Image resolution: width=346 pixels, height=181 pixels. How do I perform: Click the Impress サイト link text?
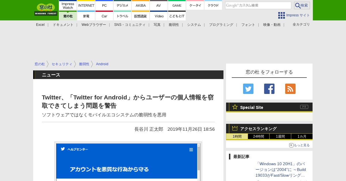298,15
